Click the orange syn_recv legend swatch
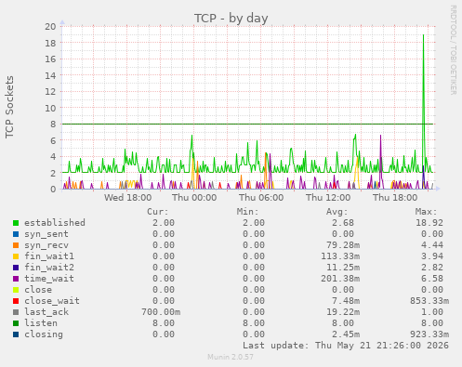Screen dimensions: 462x367 coord(16,245)
